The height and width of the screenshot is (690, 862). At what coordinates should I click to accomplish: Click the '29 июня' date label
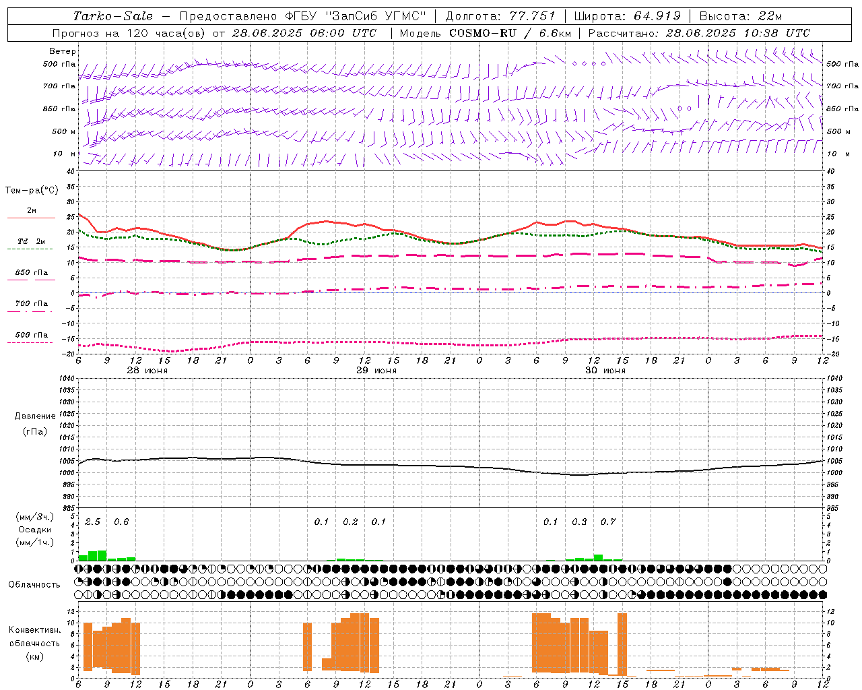point(376,371)
